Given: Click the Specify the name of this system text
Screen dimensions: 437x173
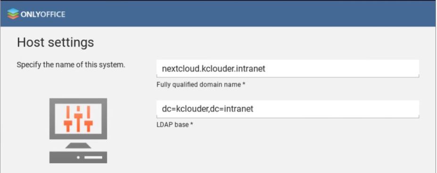Looking at the screenshot, I should [x=71, y=65].
